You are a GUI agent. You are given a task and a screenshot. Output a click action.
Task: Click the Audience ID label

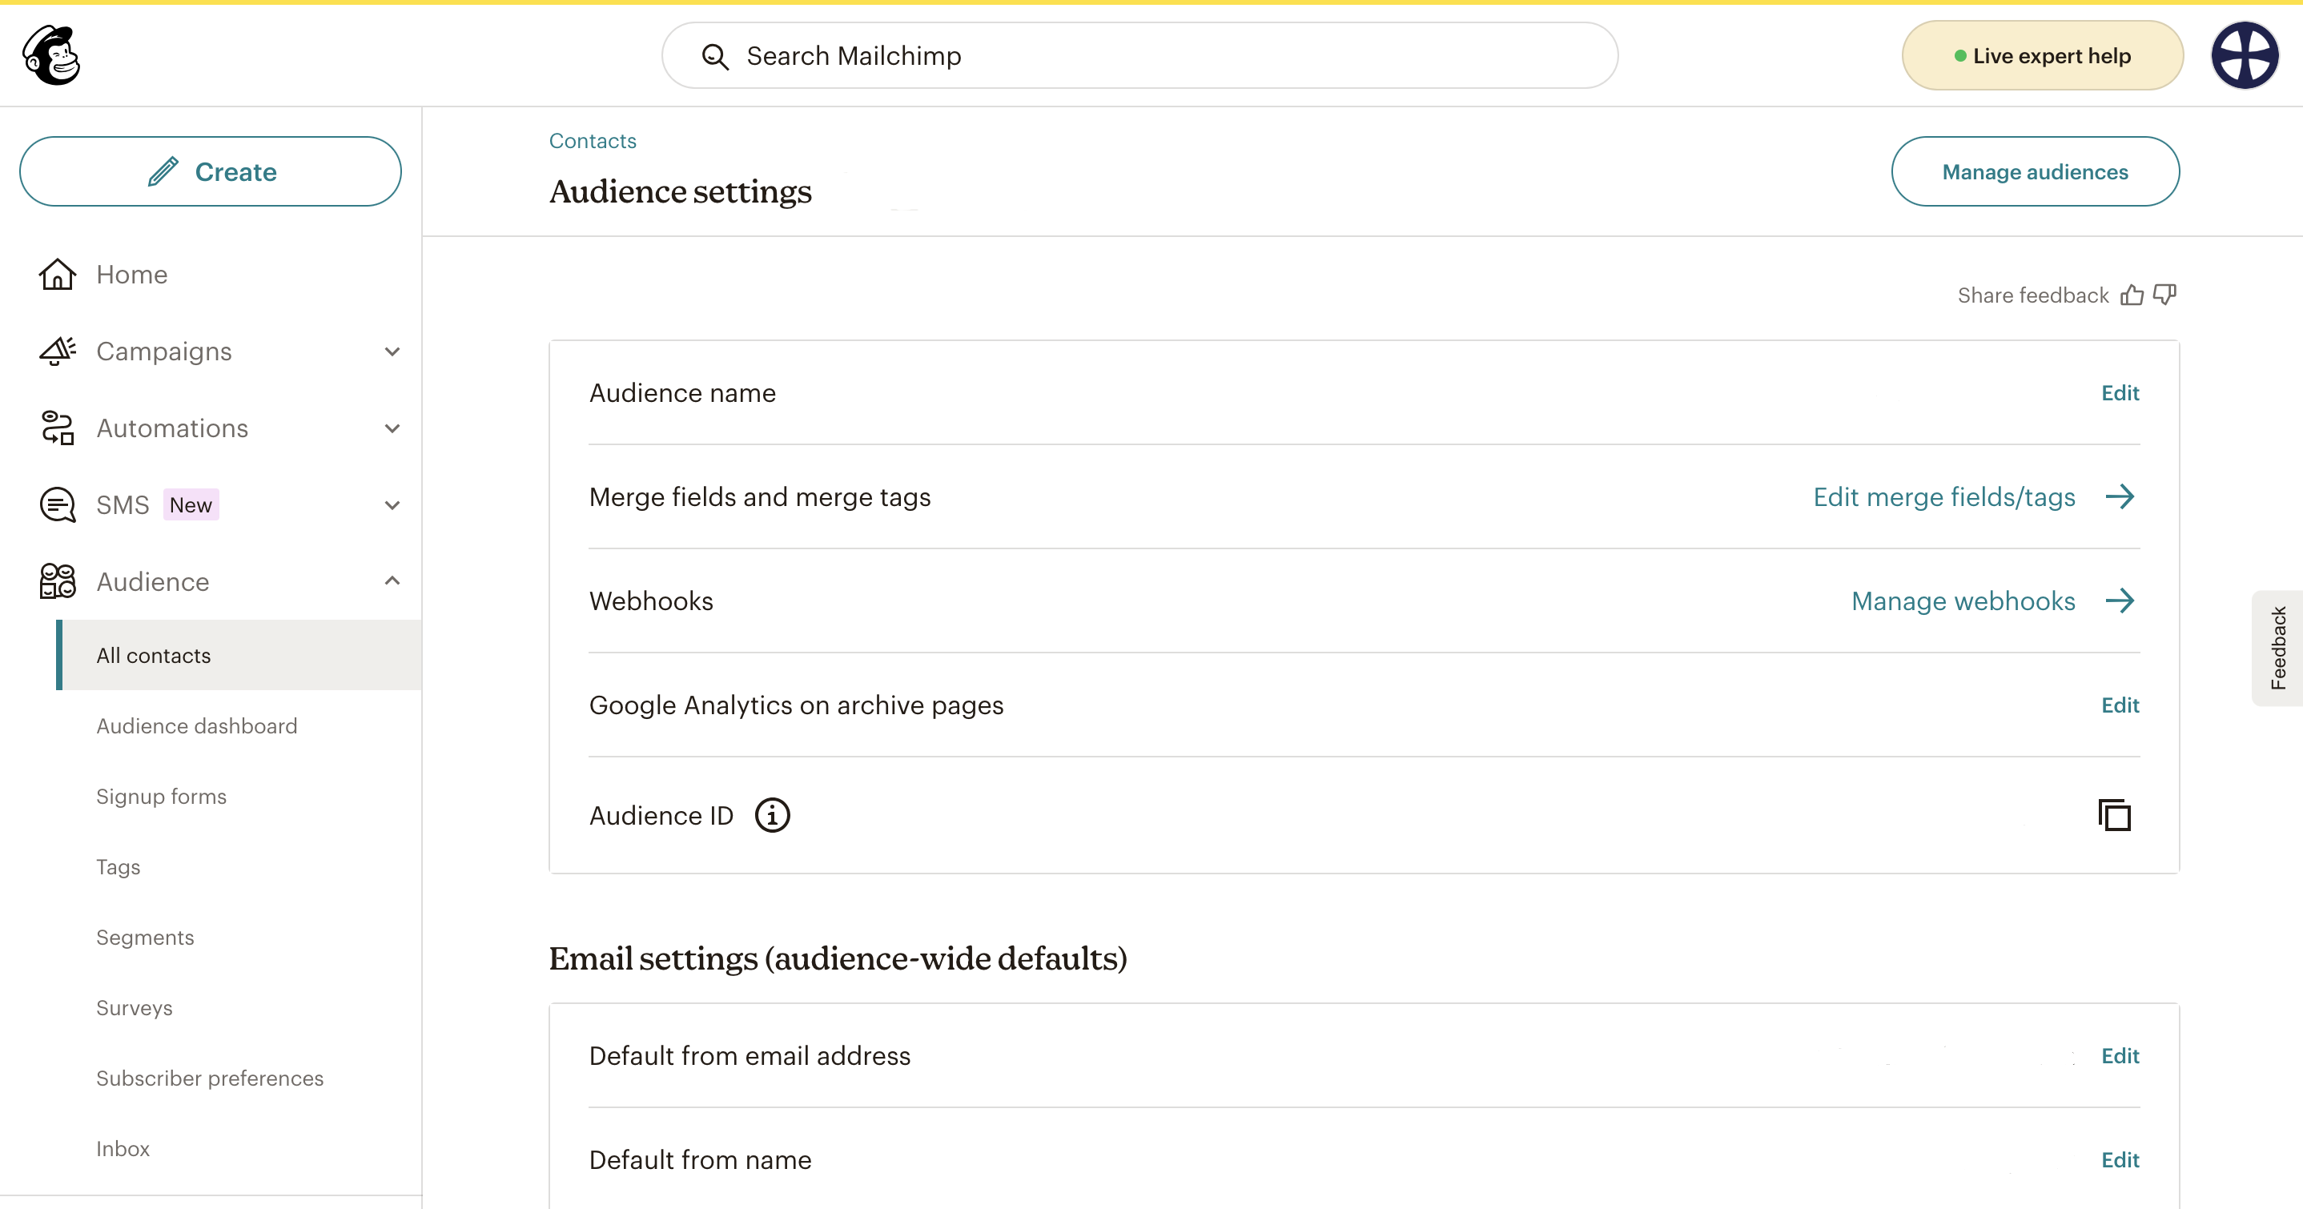661,817
